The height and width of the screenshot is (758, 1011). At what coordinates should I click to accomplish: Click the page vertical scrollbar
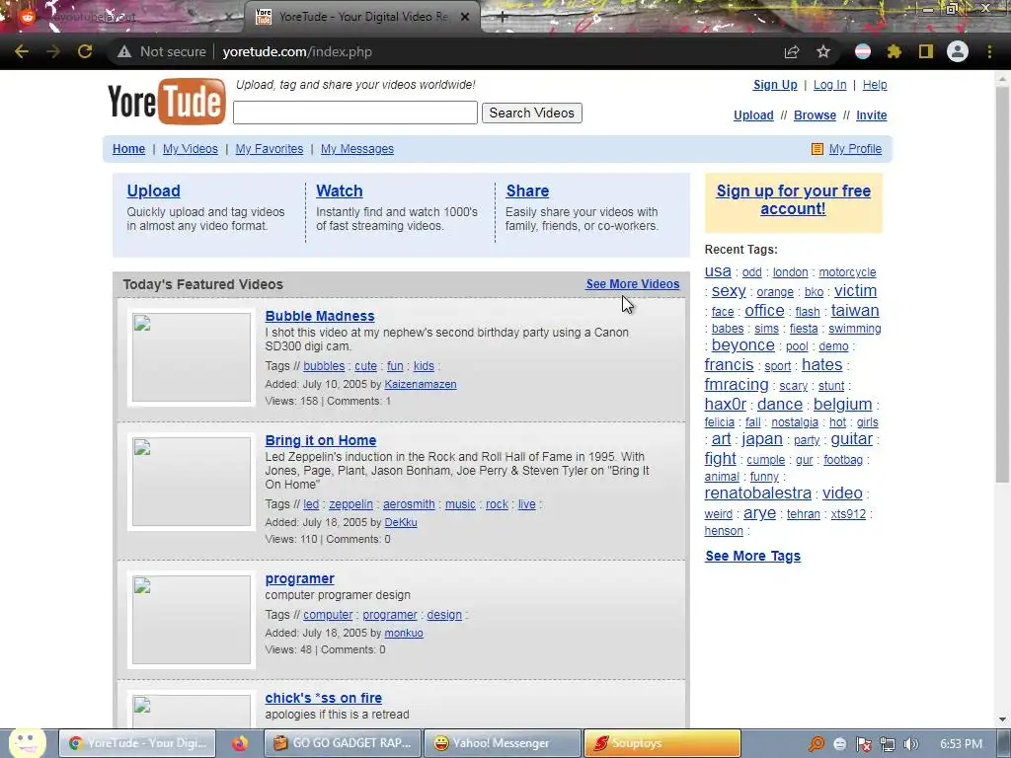tap(1003, 283)
